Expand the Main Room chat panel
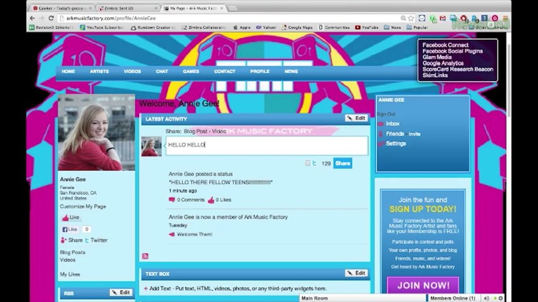 [363, 298]
